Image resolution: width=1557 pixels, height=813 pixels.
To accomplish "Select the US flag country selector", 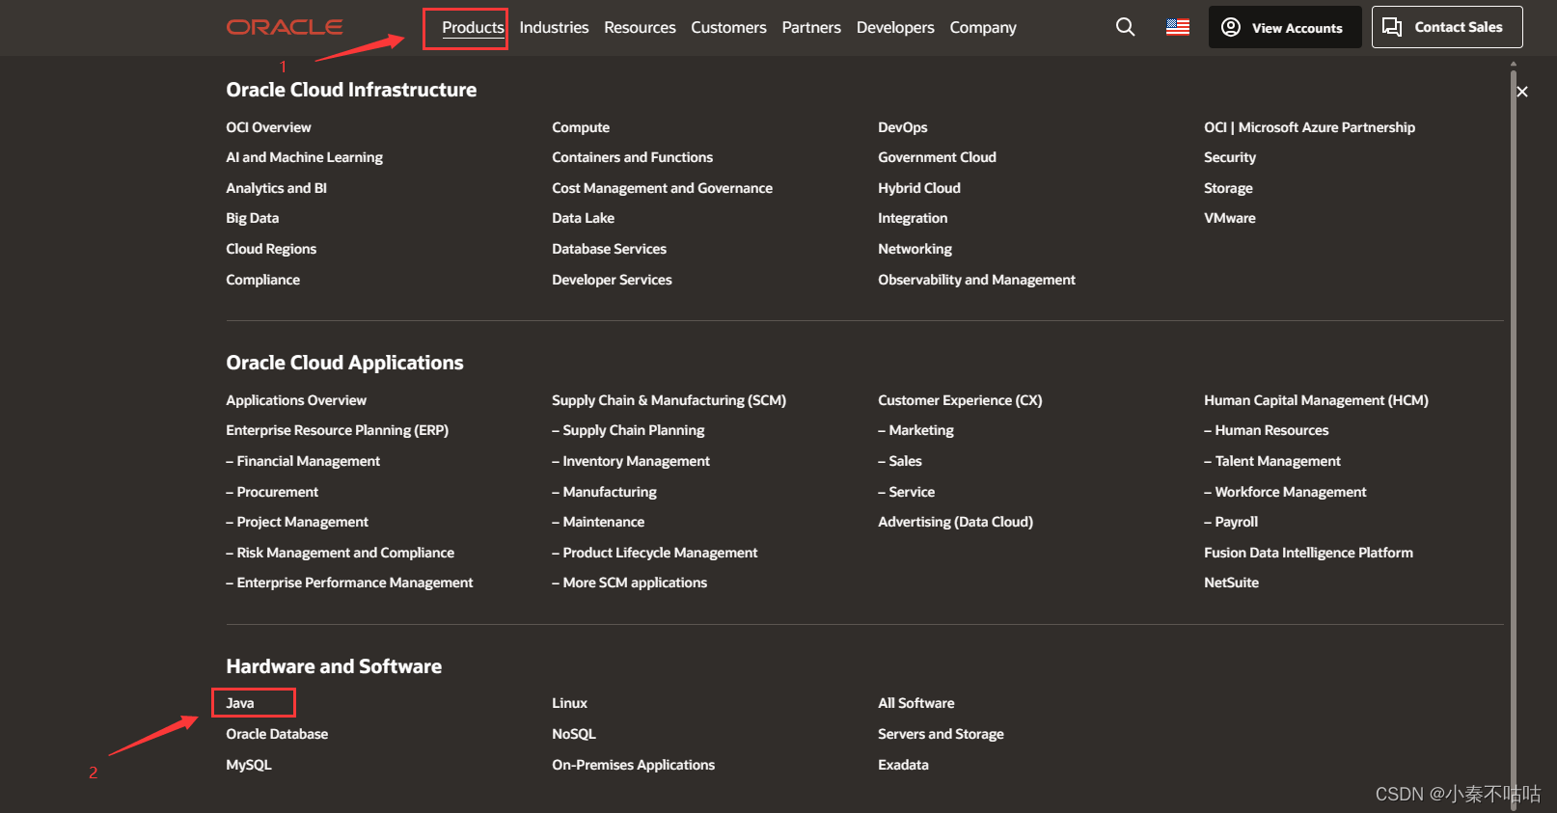I will point(1178,27).
